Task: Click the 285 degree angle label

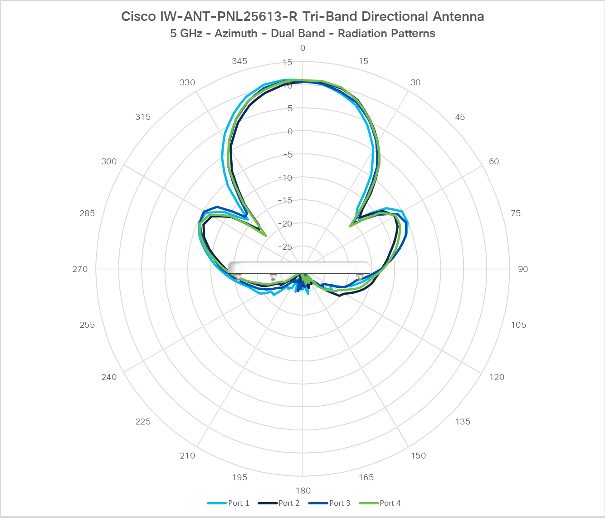Action: coord(87,213)
